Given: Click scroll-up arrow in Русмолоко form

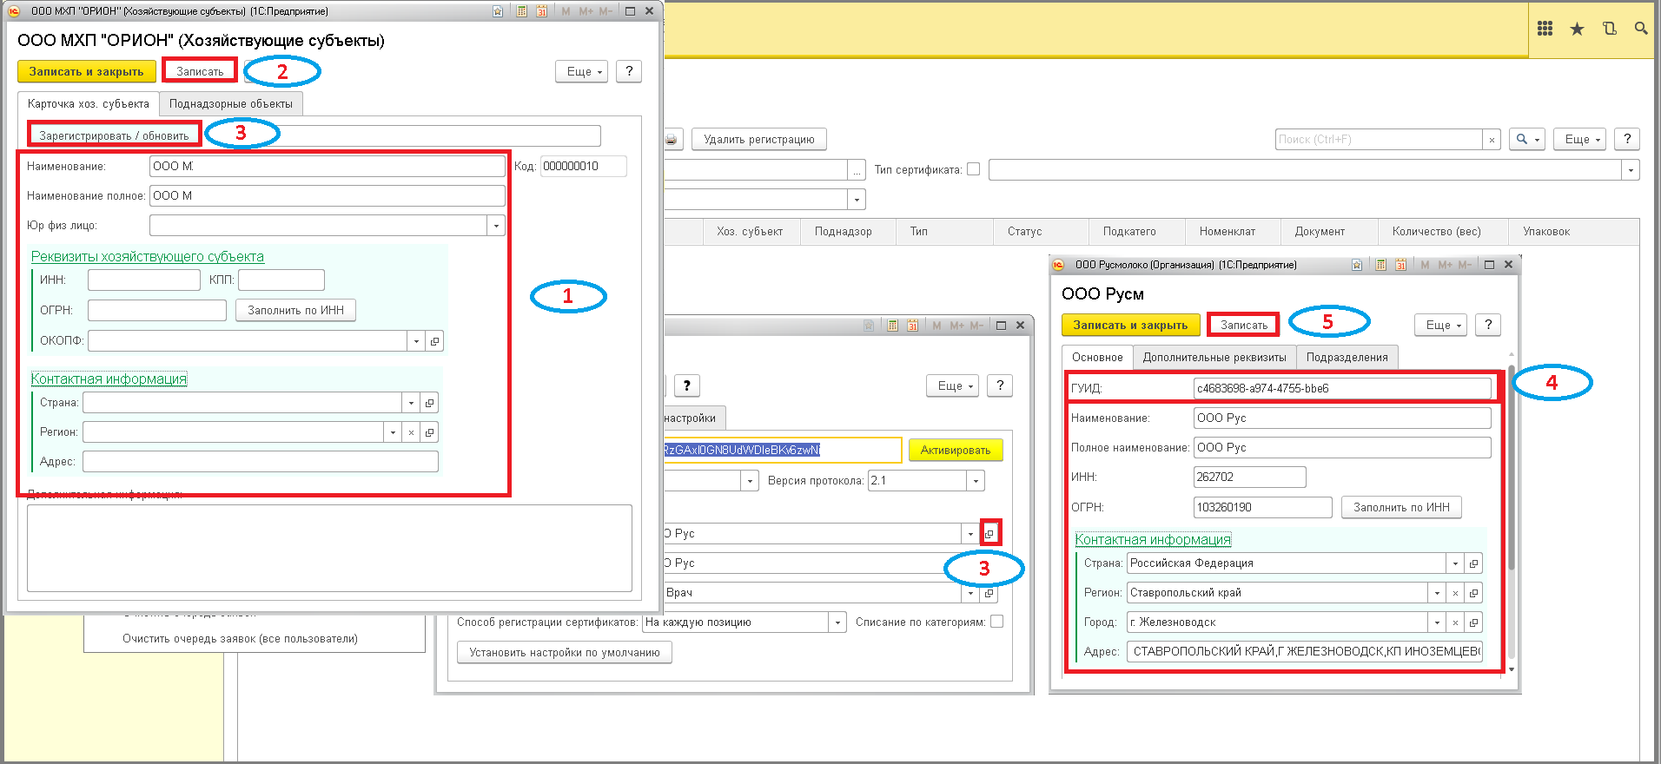Looking at the screenshot, I should 1512,355.
